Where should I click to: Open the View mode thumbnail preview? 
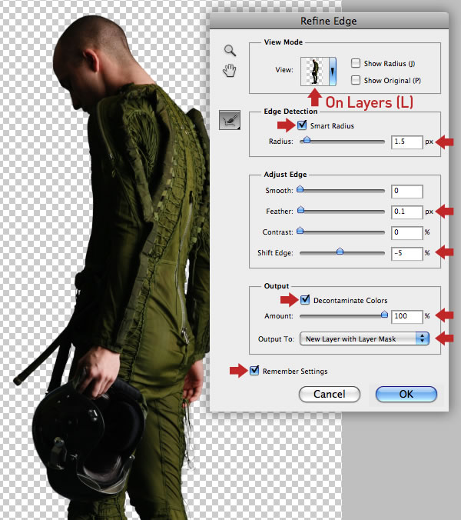pyautogui.click(x=314, y=72)
